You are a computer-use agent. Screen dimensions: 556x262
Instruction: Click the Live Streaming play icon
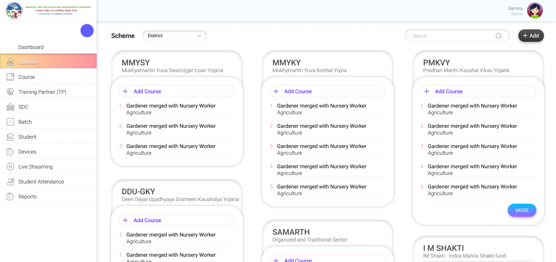tap(10, 167)
